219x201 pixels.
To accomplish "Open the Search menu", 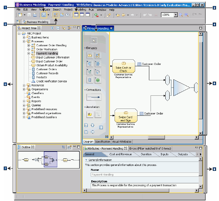I will pos(57,10).
